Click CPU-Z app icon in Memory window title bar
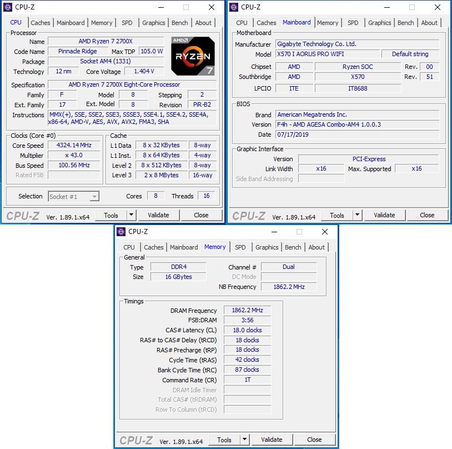 point(121,231)
